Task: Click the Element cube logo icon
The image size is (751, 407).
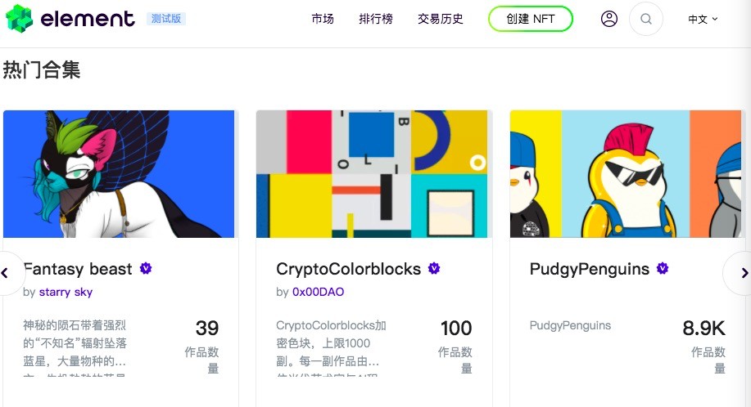Action: (19, 18)
